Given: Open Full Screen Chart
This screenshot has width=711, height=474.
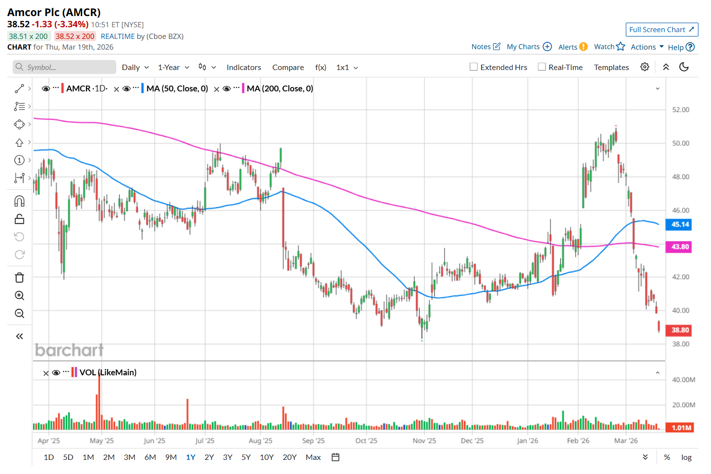Looking at the screenshot, I should (662, 30).
